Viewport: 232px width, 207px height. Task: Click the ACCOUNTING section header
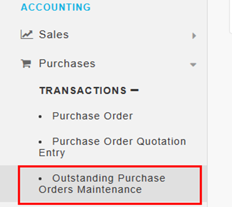[56, 7]
